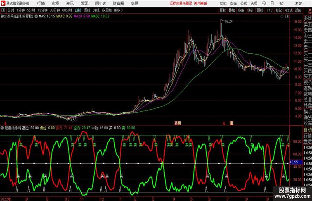Image resolution: width=312 pixels, height=201 pixels.
Task: Click the MA10: 9.99 value
Action: click(64, 17)
